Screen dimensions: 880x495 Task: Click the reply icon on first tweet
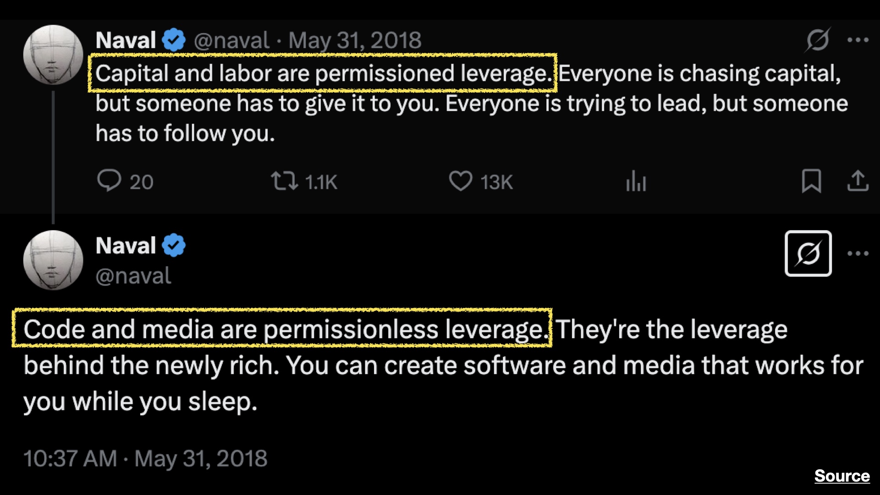tap(109, 181)
